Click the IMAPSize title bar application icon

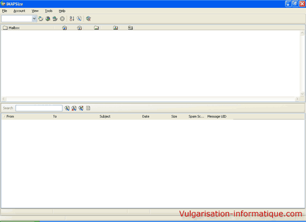(3, 3)
